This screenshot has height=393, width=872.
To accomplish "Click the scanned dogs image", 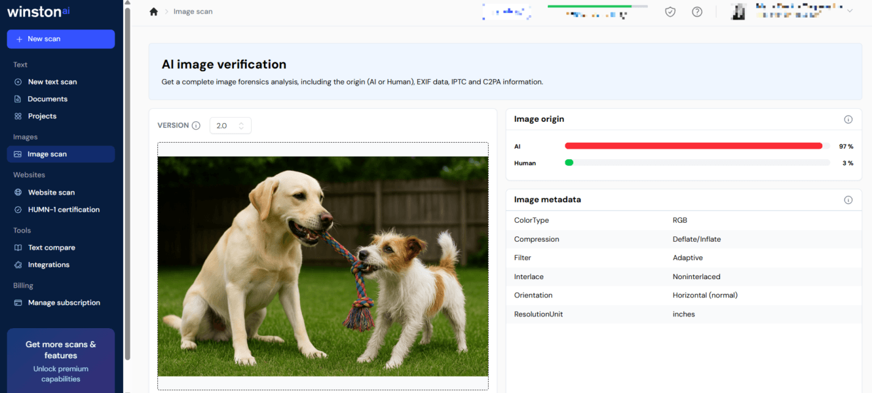I will point(323,266).
